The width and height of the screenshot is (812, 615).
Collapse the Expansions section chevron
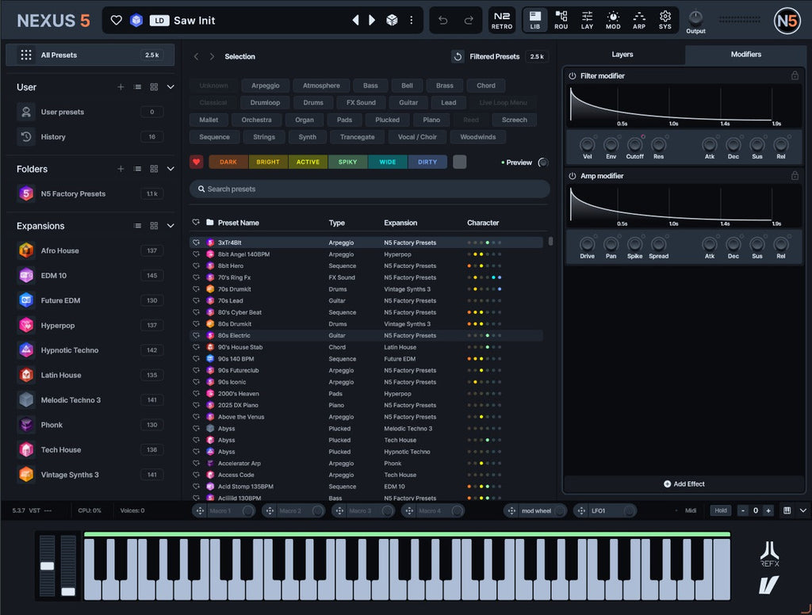[x=170, y=226]
